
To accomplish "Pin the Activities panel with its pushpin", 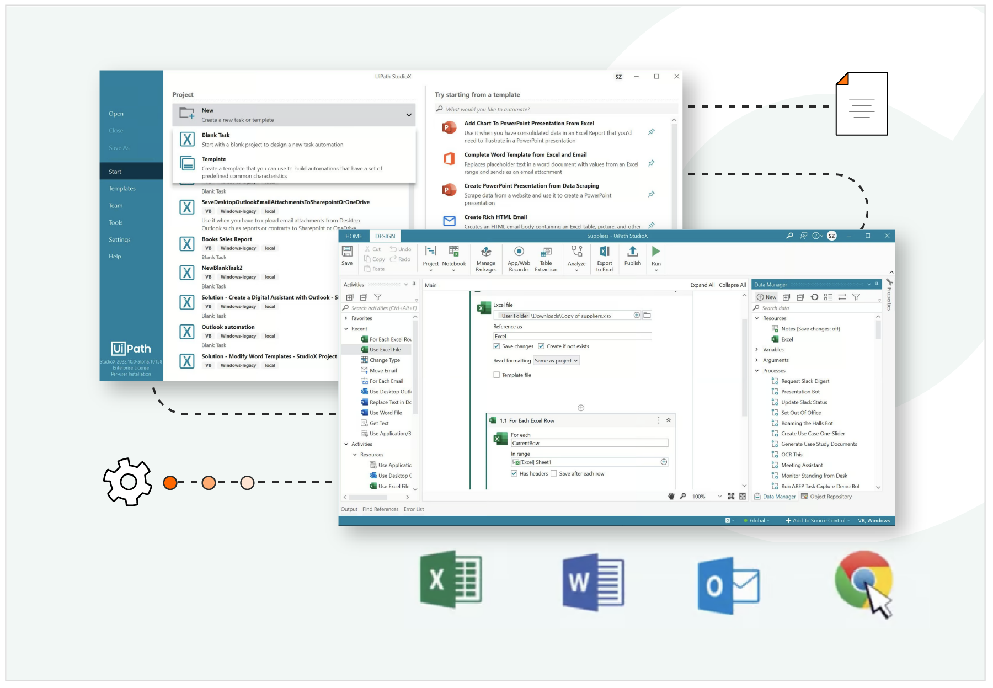I will pos(414,285).
